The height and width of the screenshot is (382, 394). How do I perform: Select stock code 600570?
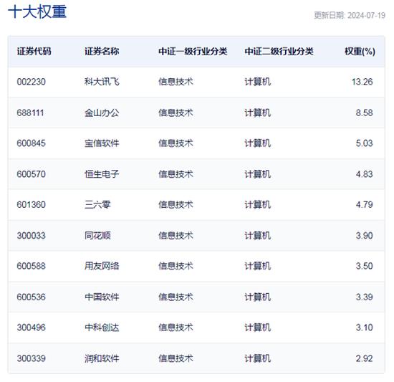[31, 174]
